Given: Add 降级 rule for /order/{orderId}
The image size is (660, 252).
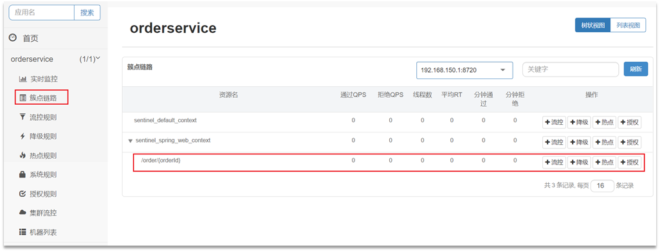Looking at the screenshot, I should 579,163.
